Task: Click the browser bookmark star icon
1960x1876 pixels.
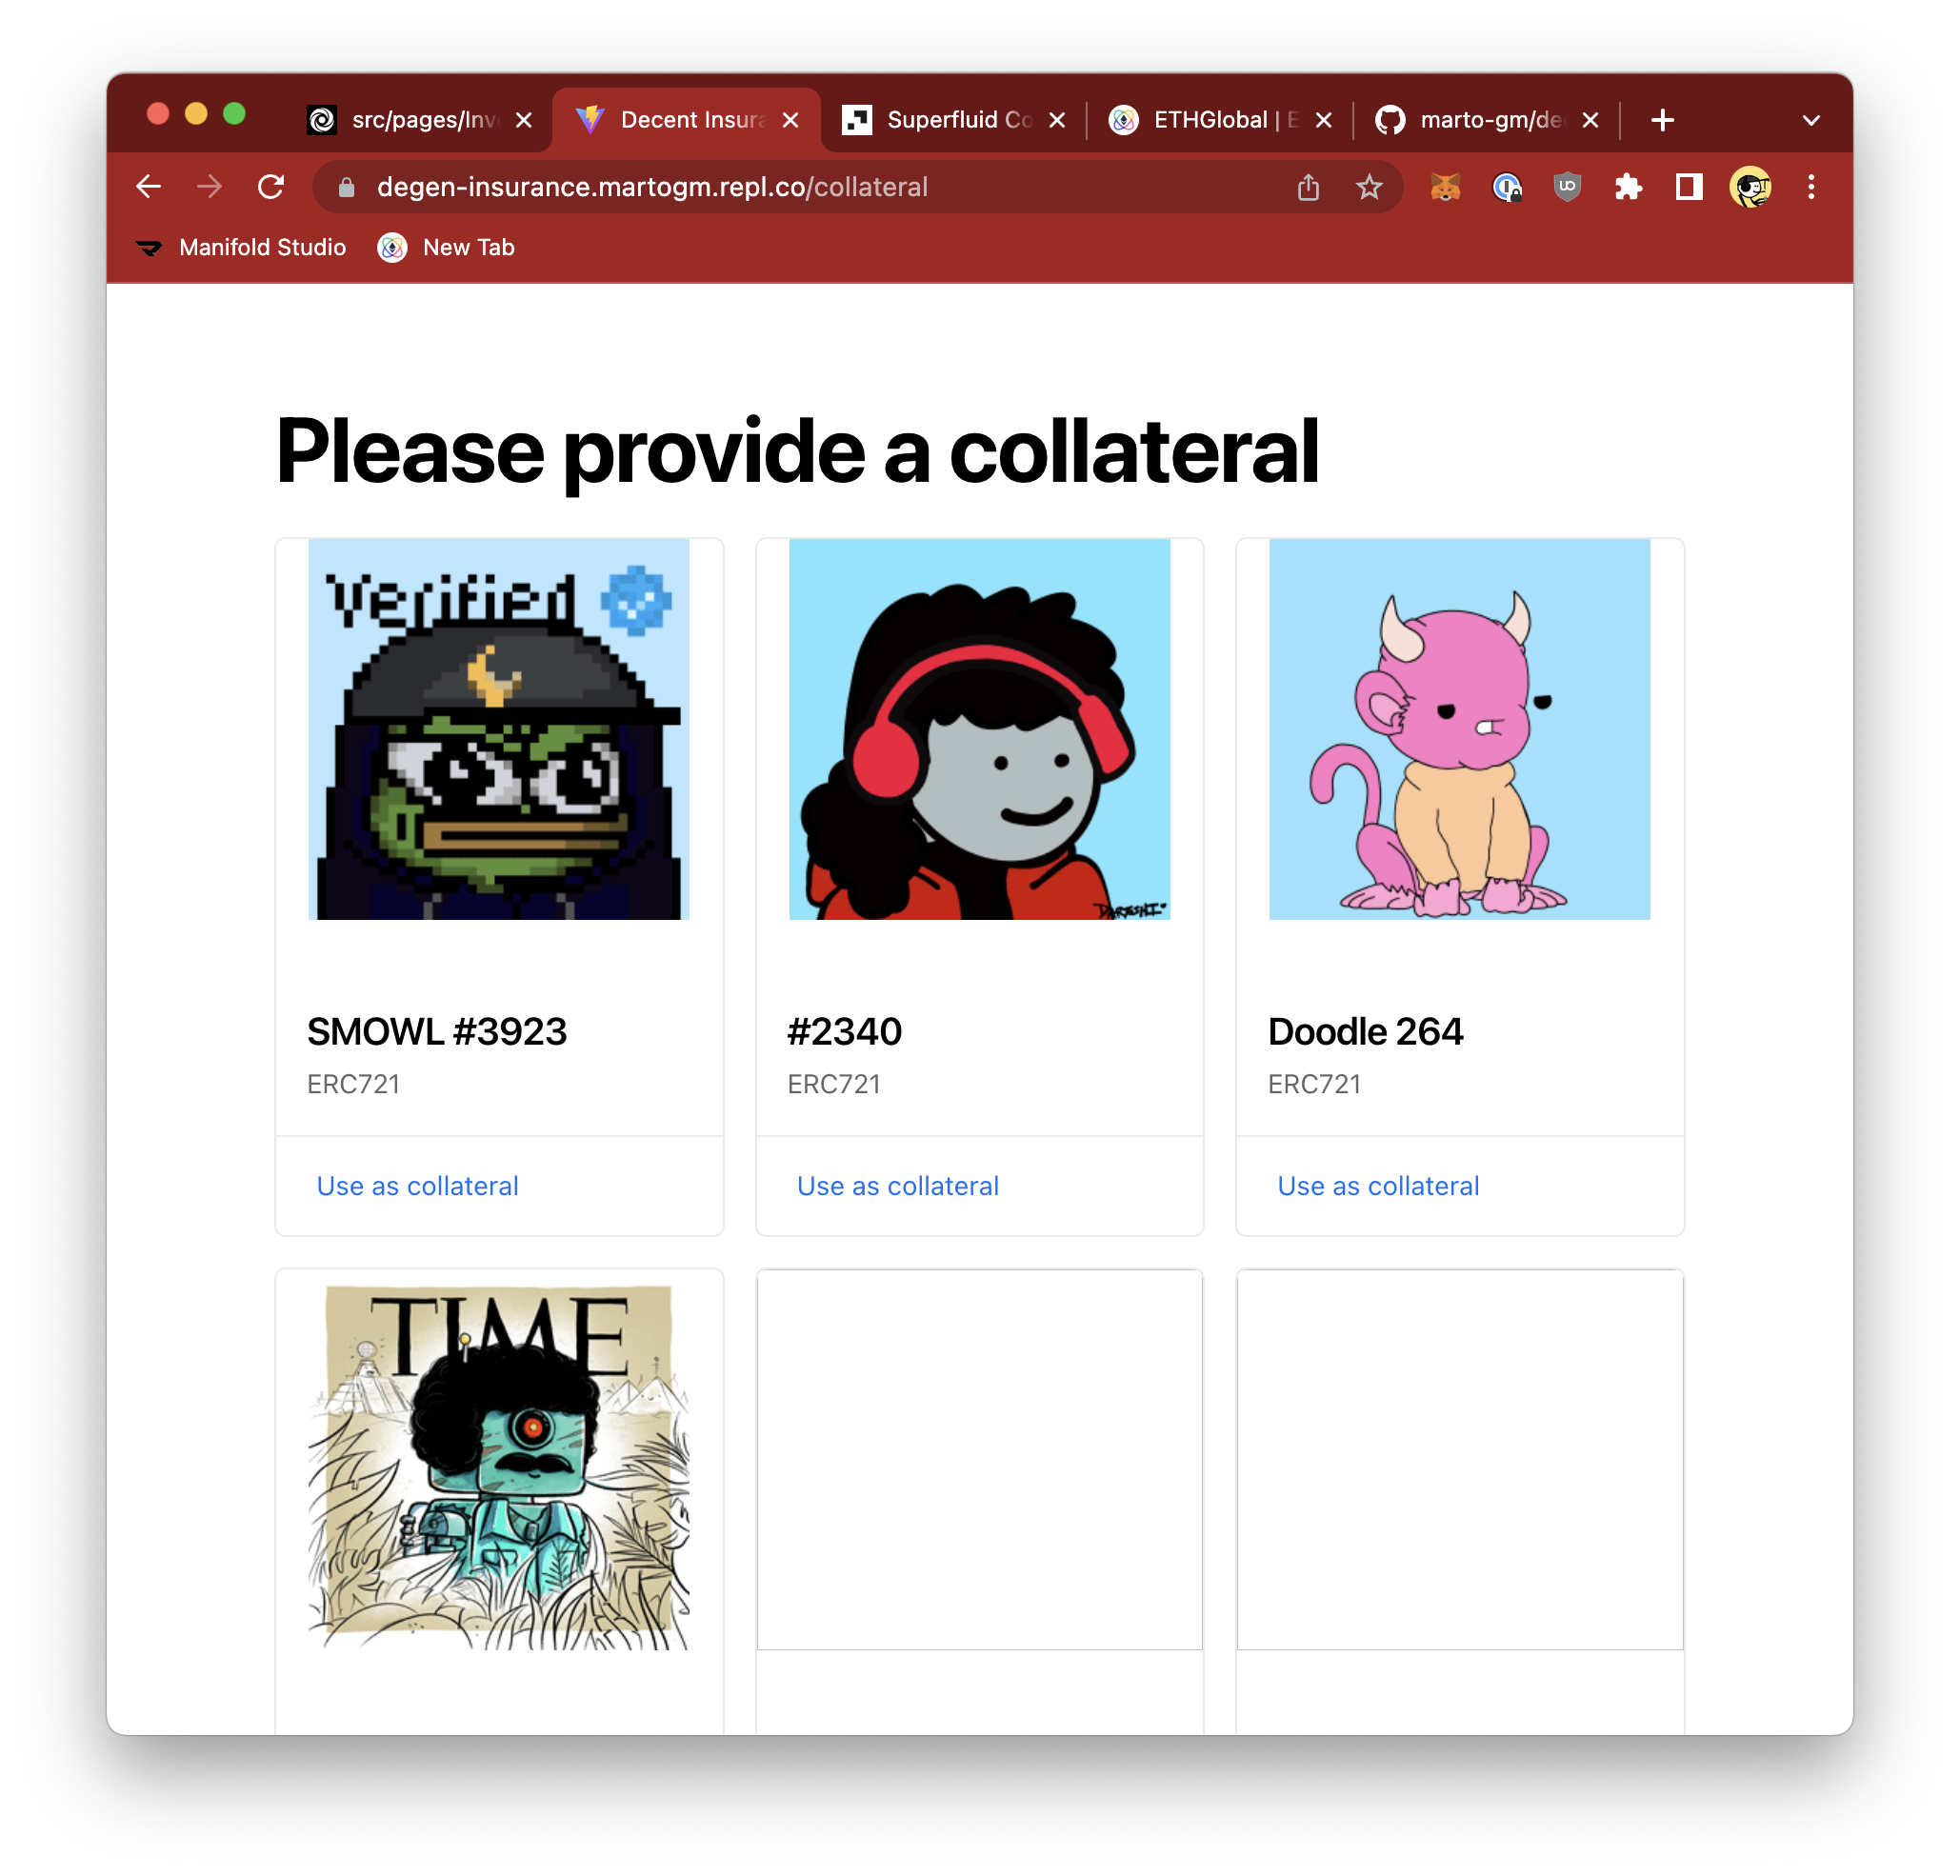Action: point(1370,188)
